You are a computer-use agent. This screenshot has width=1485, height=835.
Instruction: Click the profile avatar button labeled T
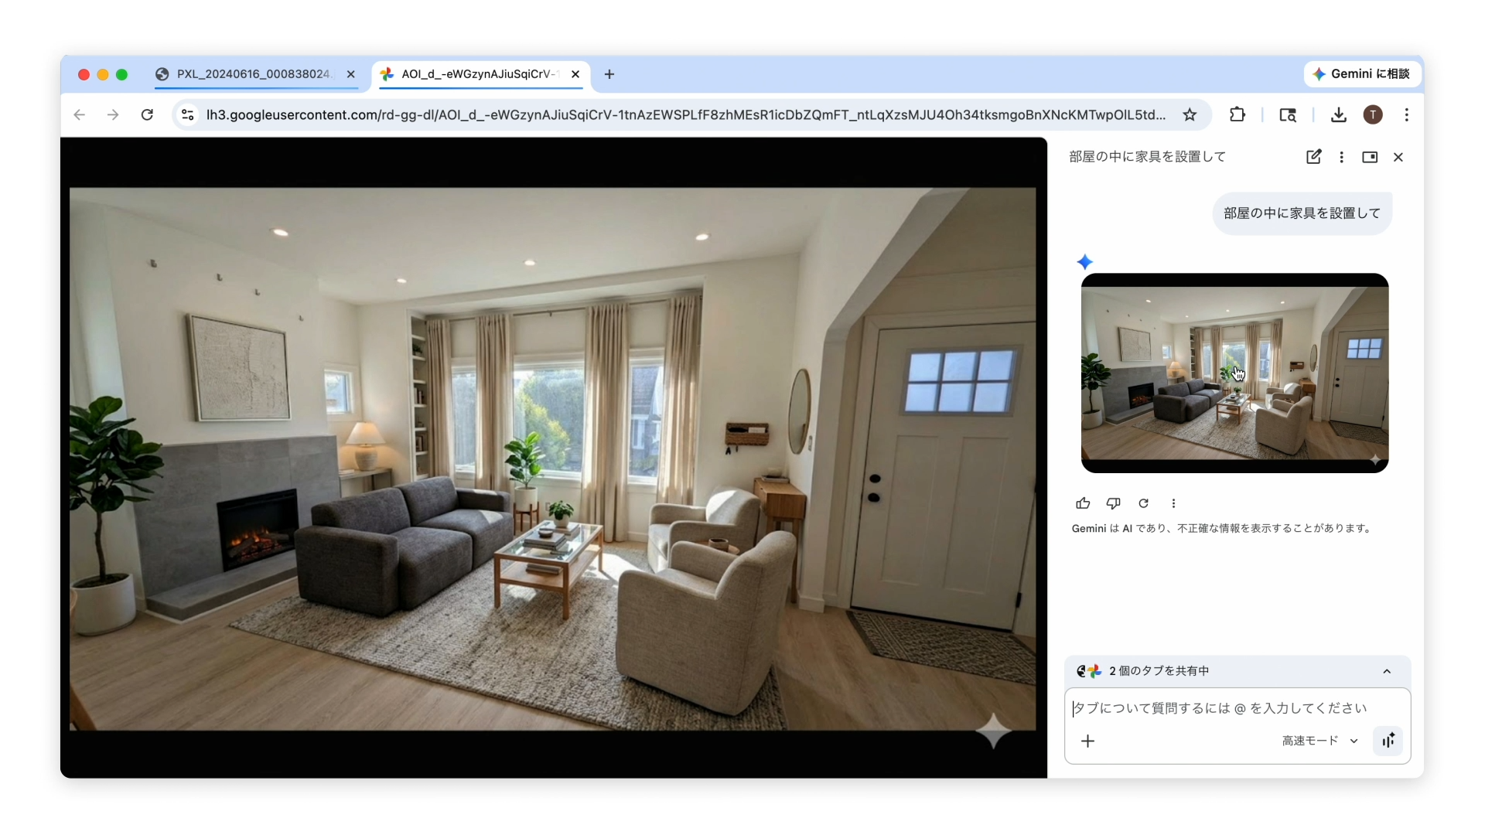coord(1373,114)
